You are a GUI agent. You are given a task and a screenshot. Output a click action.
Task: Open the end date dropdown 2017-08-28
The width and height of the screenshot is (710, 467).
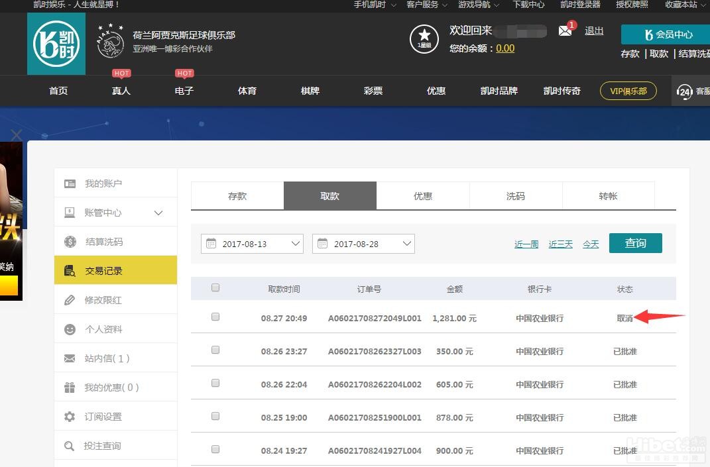coord(363,244)
